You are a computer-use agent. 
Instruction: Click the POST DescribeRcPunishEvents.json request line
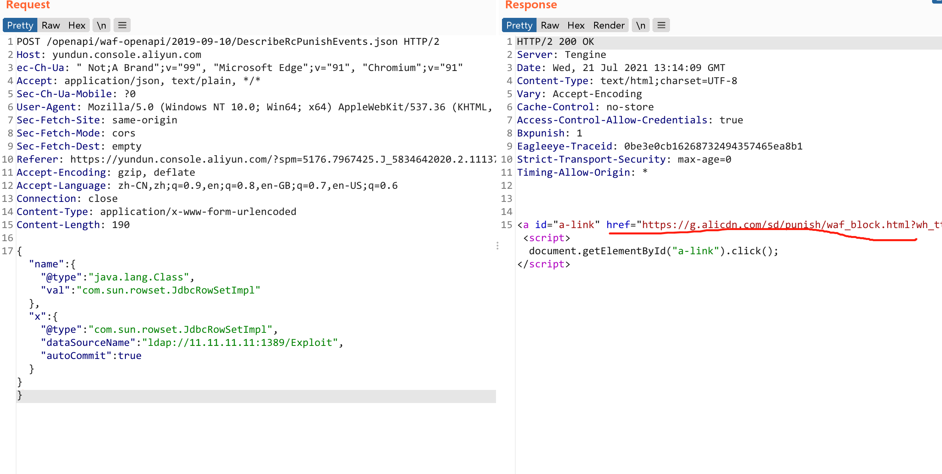click(228, 42)
